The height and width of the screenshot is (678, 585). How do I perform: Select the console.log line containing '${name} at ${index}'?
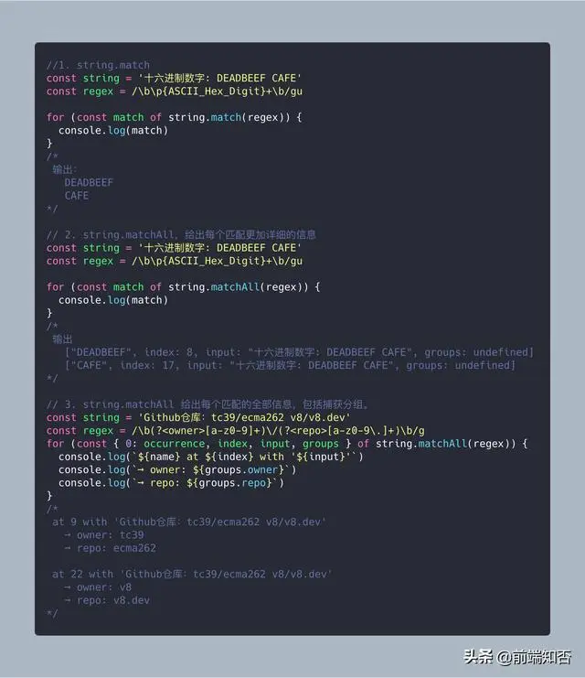click(211, 457)
